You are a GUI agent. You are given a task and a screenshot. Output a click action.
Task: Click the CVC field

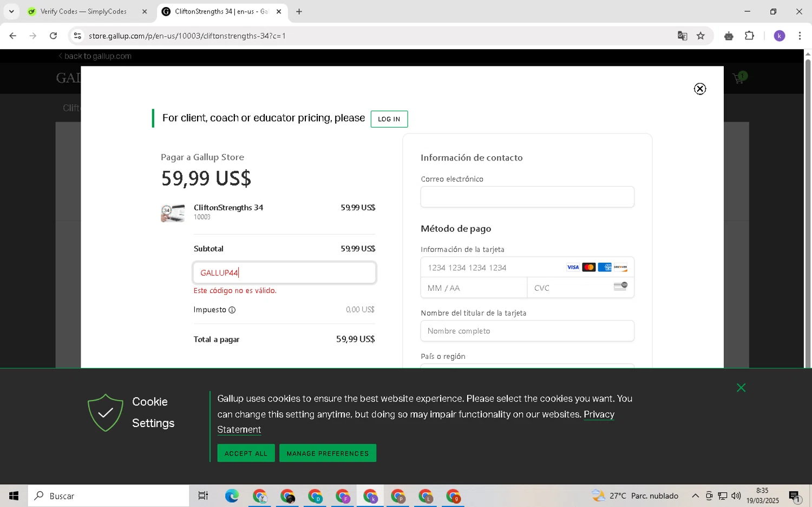(x=580, y=288)
